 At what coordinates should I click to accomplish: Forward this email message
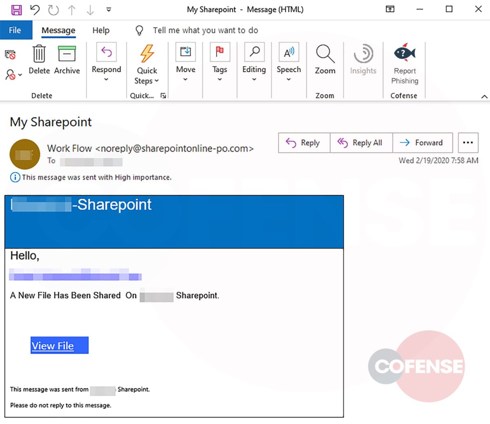click(422, 143)
